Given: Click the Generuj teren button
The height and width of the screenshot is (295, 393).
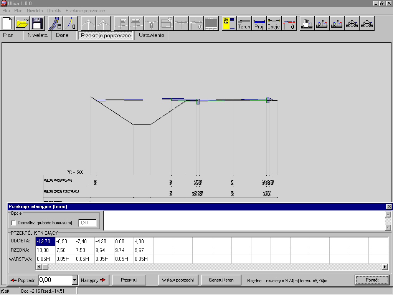Looking at the screenshot, I should coord(221,280).
